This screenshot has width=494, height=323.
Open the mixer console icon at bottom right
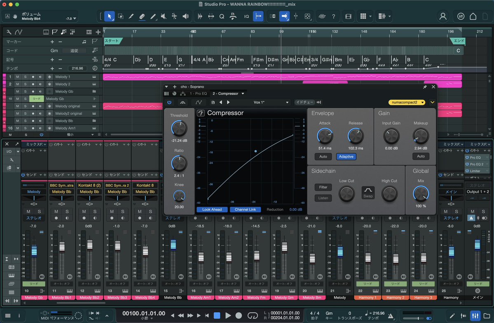475,316
